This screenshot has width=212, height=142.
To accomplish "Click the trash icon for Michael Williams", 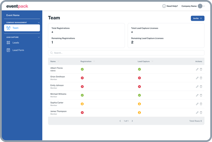I will pyautogui.click(x=201, y=95).
